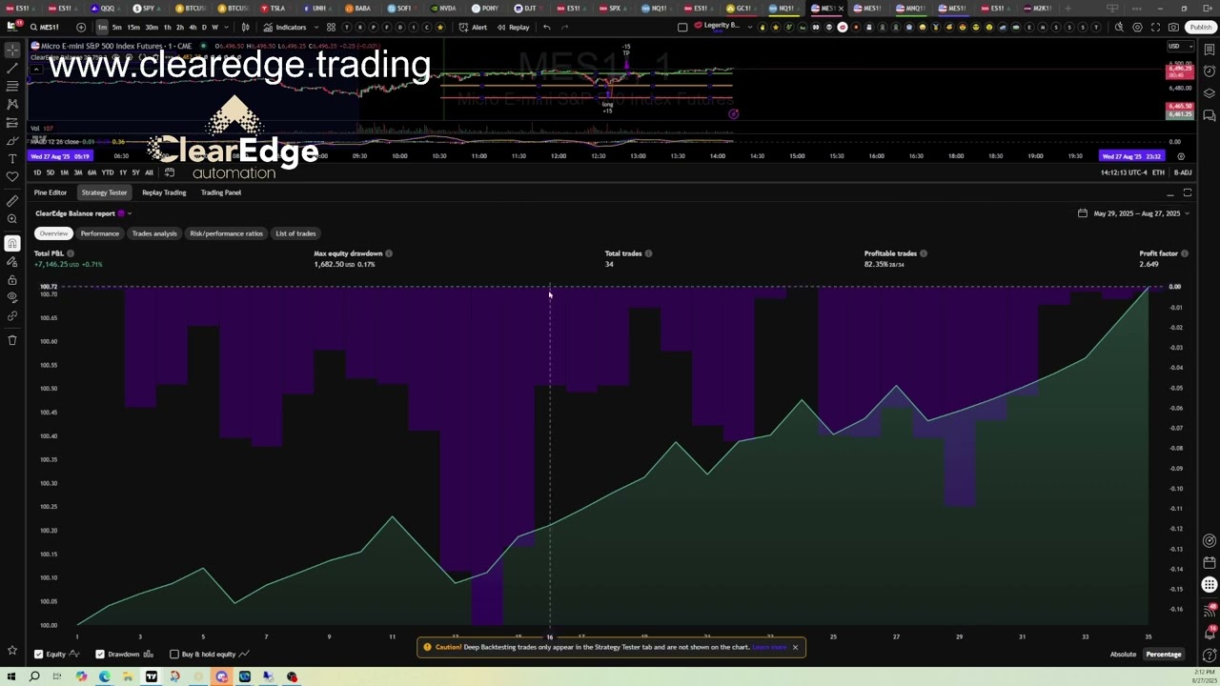Screen dimensions: 1220x686
Task: Open the Trading Panel tab
Action: pyautogui.click(x=221, y=192)
